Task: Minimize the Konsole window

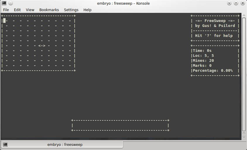Action: click(x=229, y=3)
